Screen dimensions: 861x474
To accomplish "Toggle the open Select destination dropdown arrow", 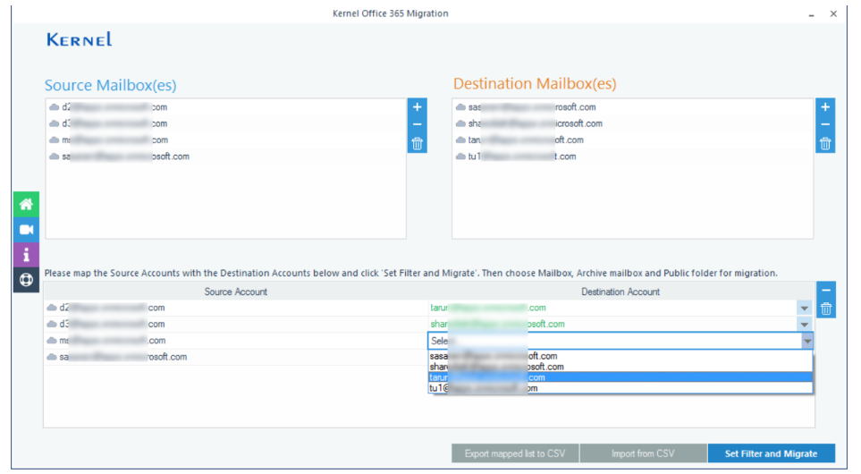I will pos(806,341).
